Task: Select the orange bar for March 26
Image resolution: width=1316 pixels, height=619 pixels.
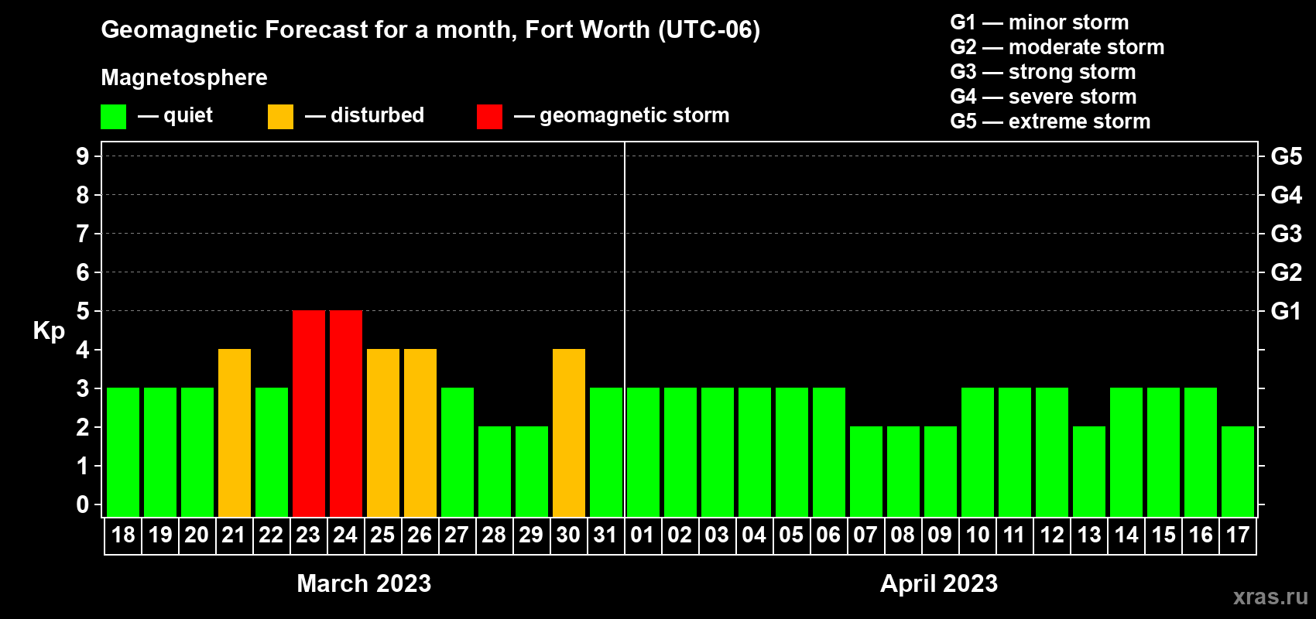Action: click(420, 433)
